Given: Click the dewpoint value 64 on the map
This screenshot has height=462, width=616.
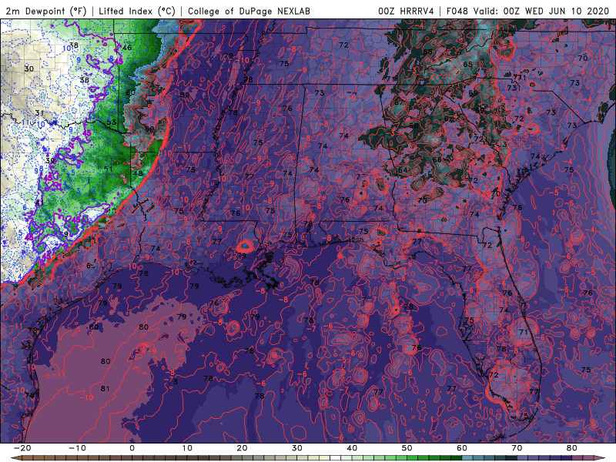Looking at the screenshot, I should click(x=403, y=170).
